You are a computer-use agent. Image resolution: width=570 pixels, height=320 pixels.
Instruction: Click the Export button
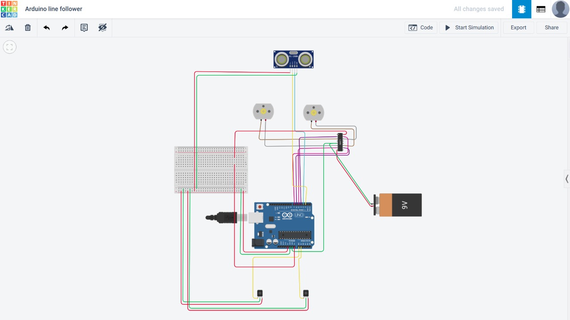click(518, 28)
